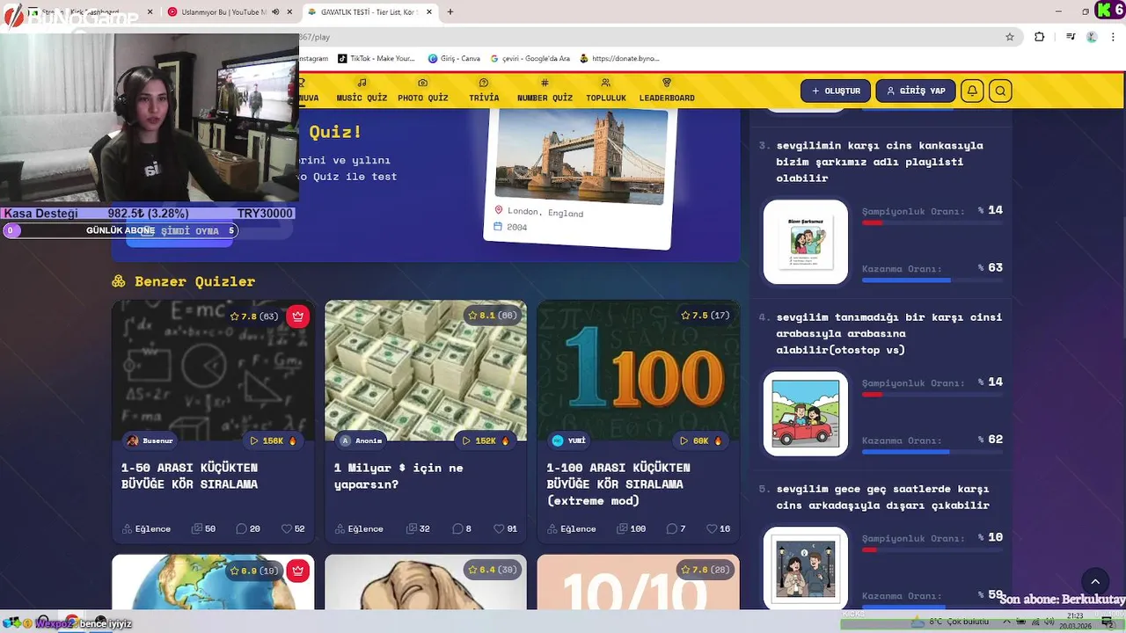Click the night-out friends thumbnail
1126x633 pixels.
click(806, 568)
